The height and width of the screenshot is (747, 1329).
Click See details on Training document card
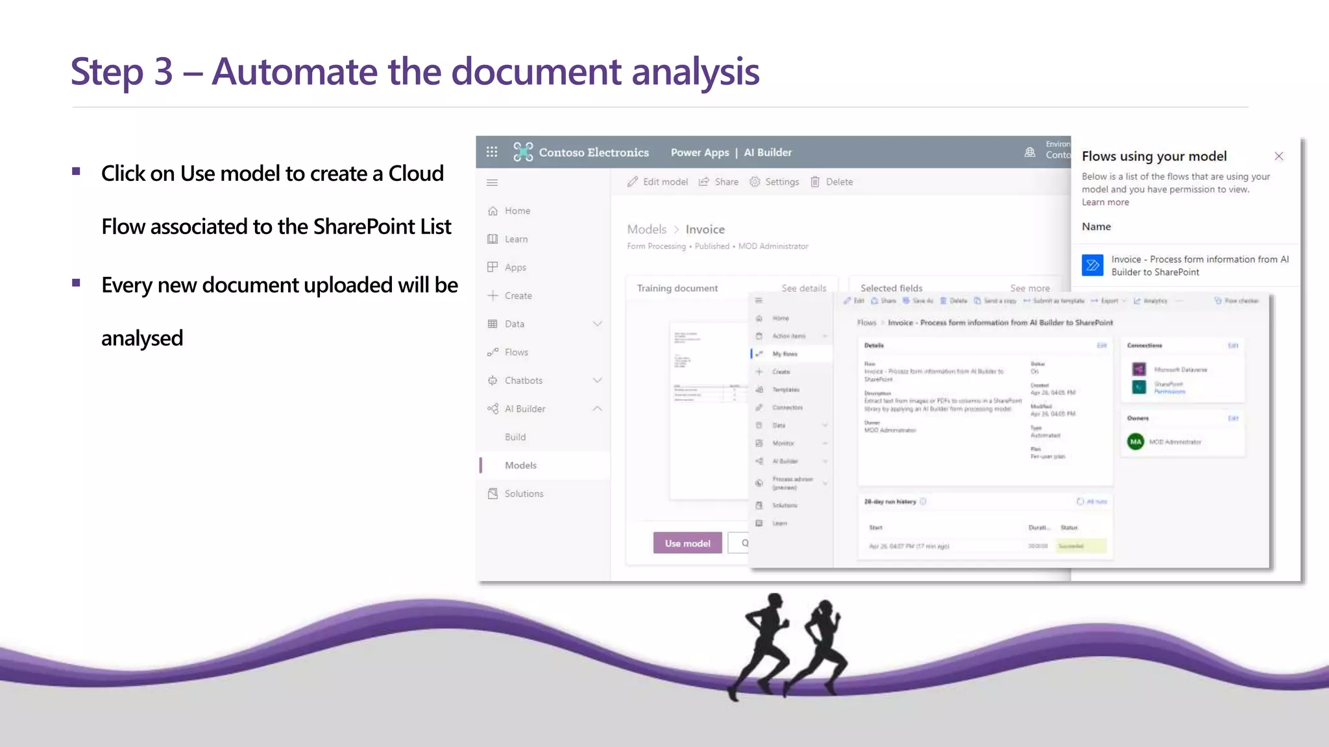[804, 289]
